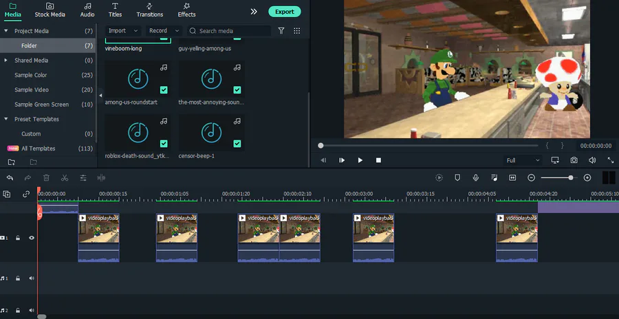
Task: Toggle checkbox on the-most-annoying-sound clip
Action: pyautogui.click(x=237, y=90)
